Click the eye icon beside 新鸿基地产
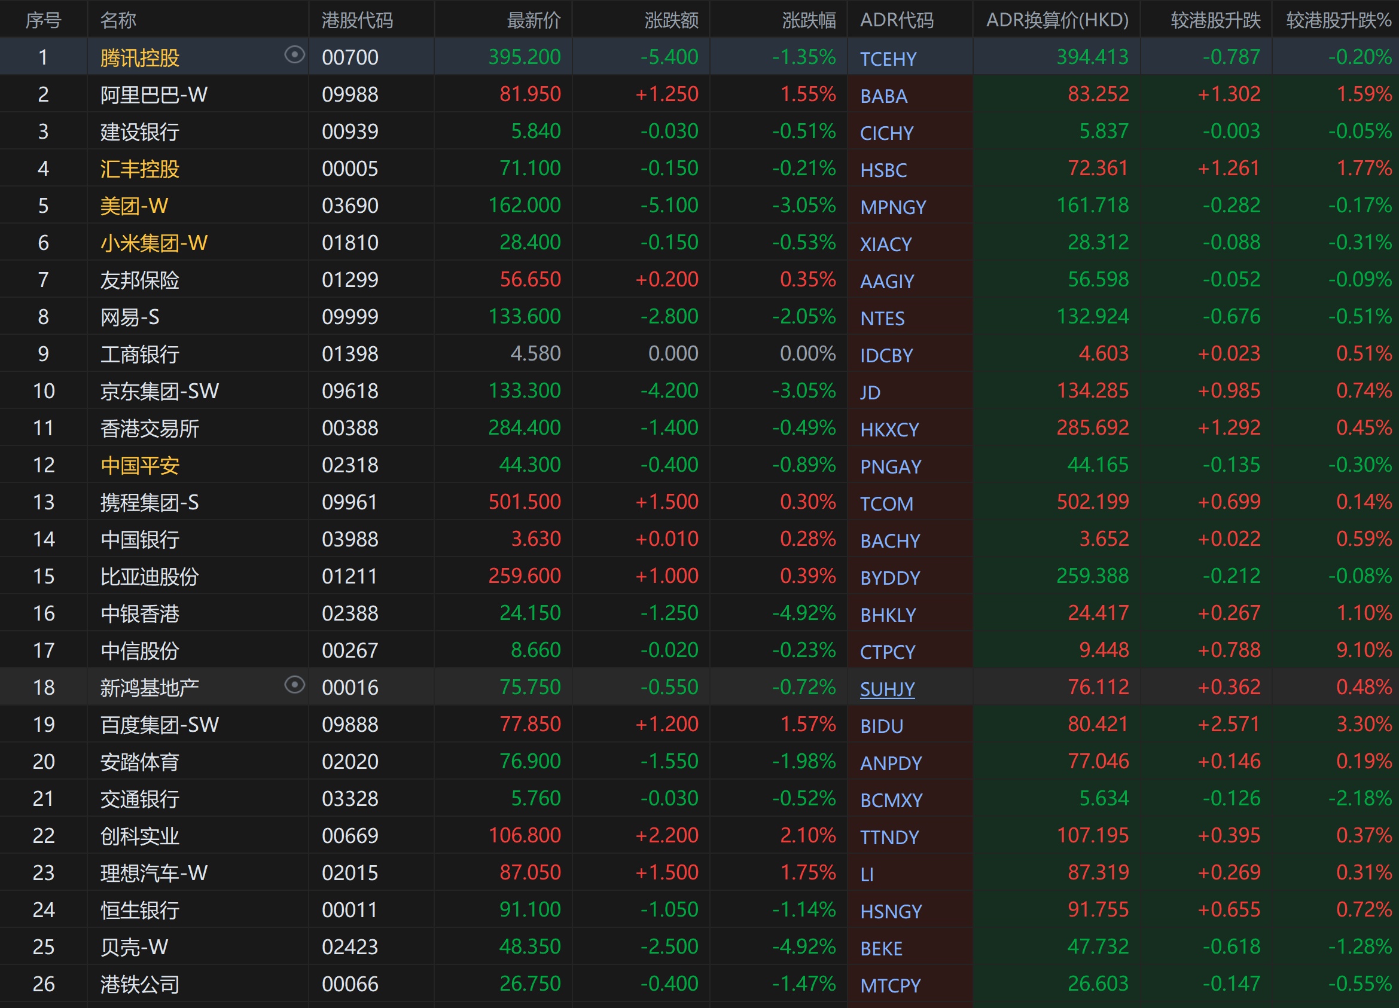1399x1008 pixels. coord(294,685)
